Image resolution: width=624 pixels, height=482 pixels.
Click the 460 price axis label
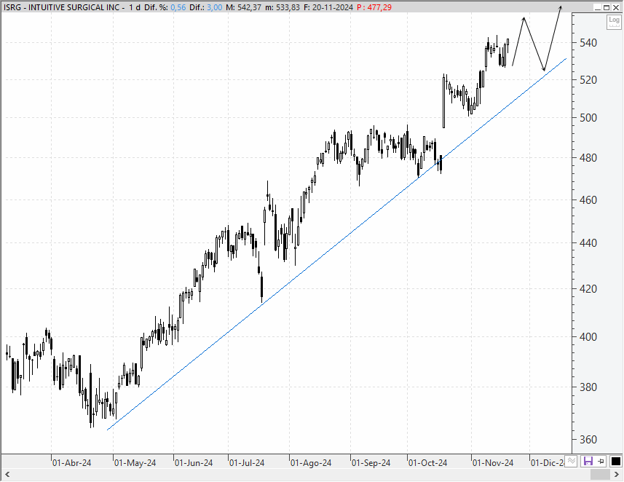588,199
